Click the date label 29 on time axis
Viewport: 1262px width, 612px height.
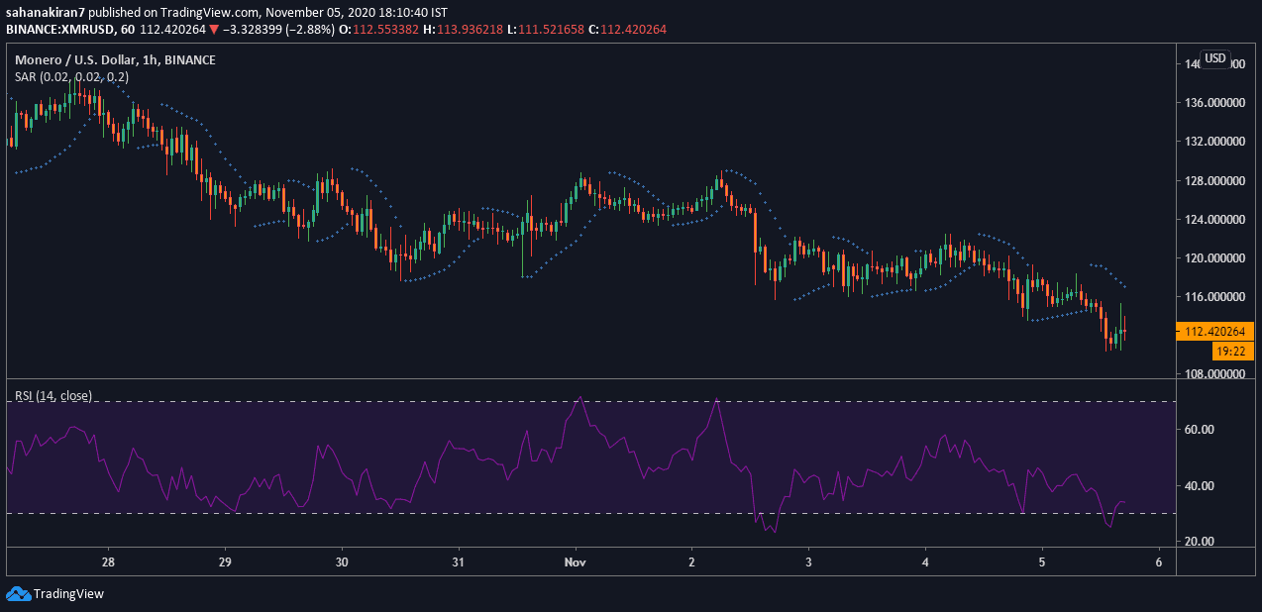coord(225,561)
